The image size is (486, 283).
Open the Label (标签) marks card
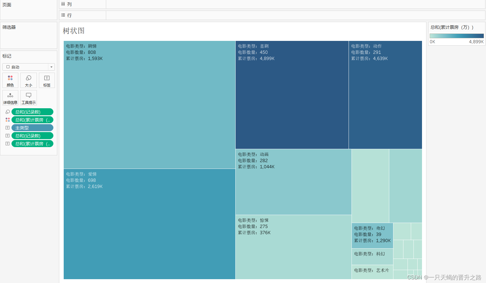click(x=47, y=80)
